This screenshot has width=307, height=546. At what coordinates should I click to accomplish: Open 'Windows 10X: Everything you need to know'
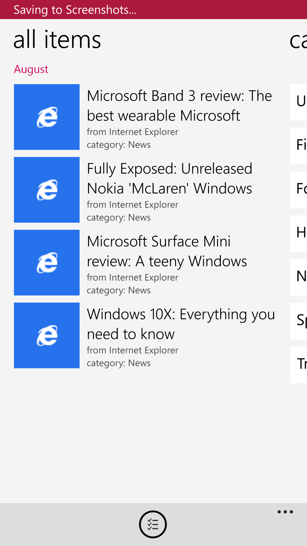coord(181,324)
